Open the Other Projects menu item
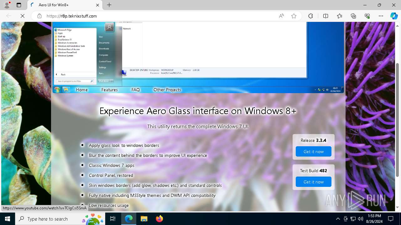This screenshot has height=225, width=401. click(x=167, y=90)
